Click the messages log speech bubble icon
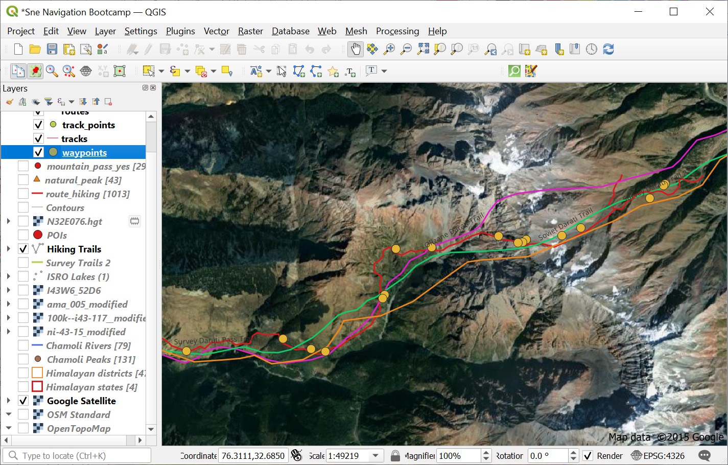 (x=704, y=456)
